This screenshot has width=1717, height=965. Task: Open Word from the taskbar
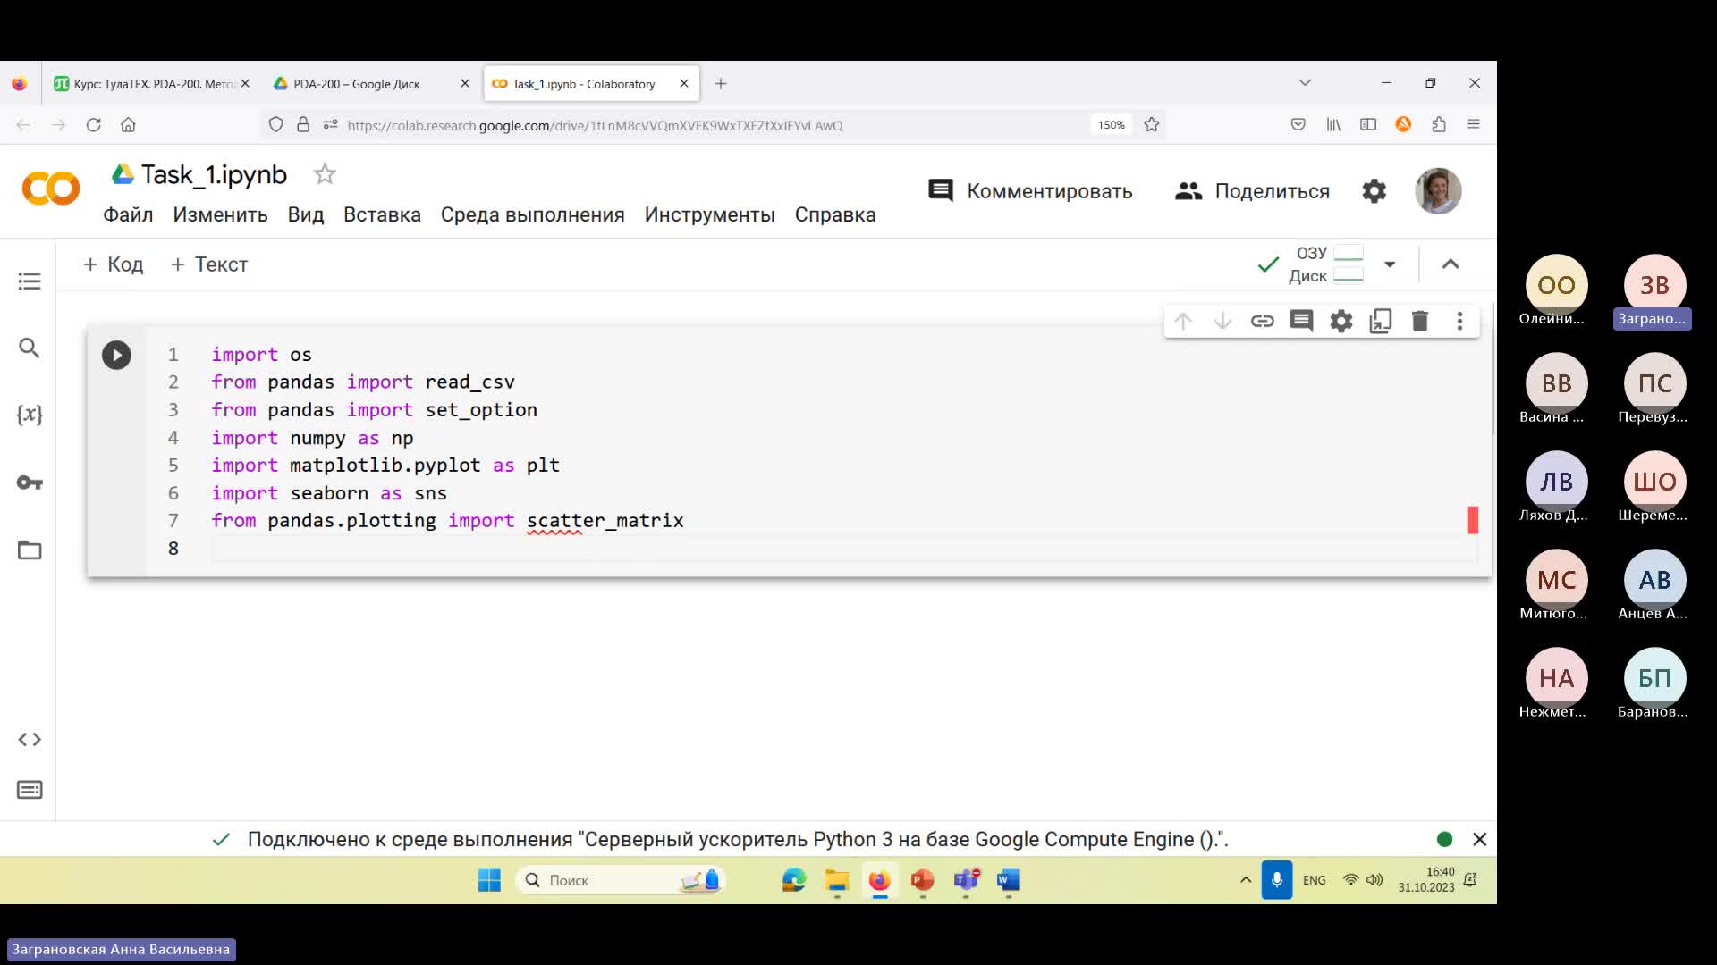coord(1009,880)
